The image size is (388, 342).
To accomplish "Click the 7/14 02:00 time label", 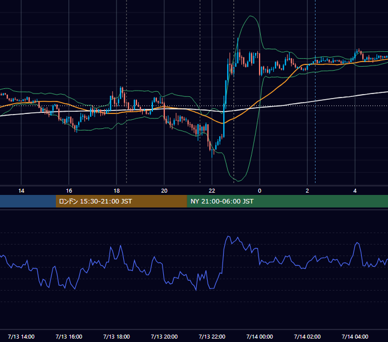I will coord(308,336).
